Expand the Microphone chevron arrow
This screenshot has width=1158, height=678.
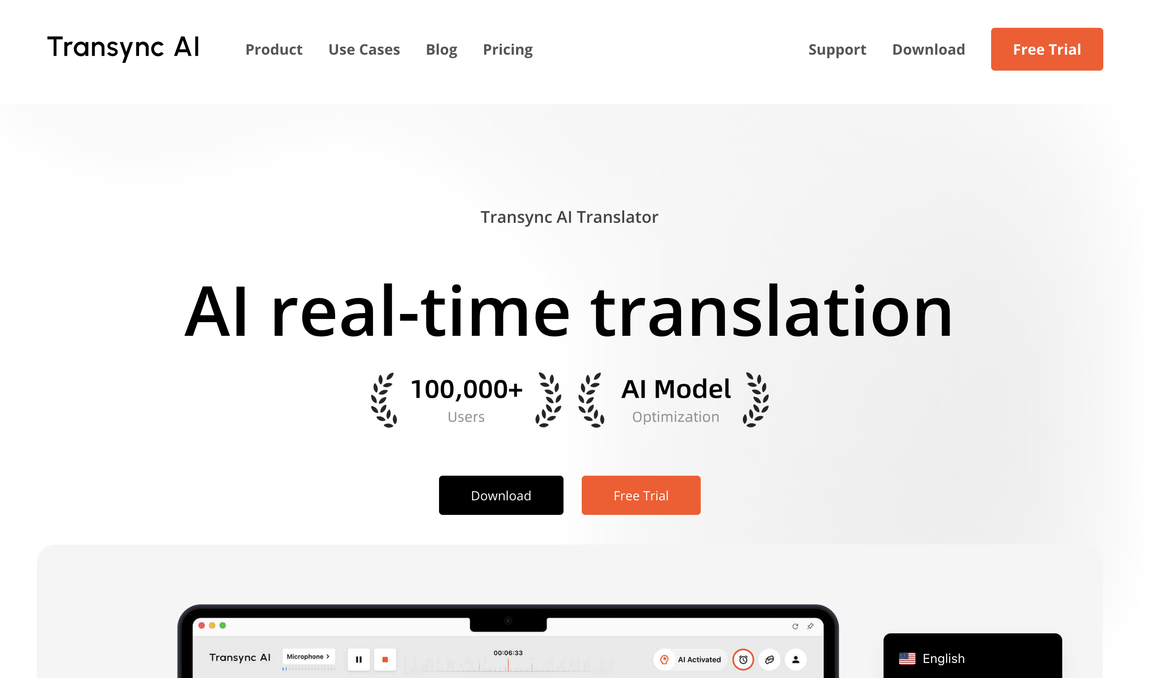(x=328, y=657)
